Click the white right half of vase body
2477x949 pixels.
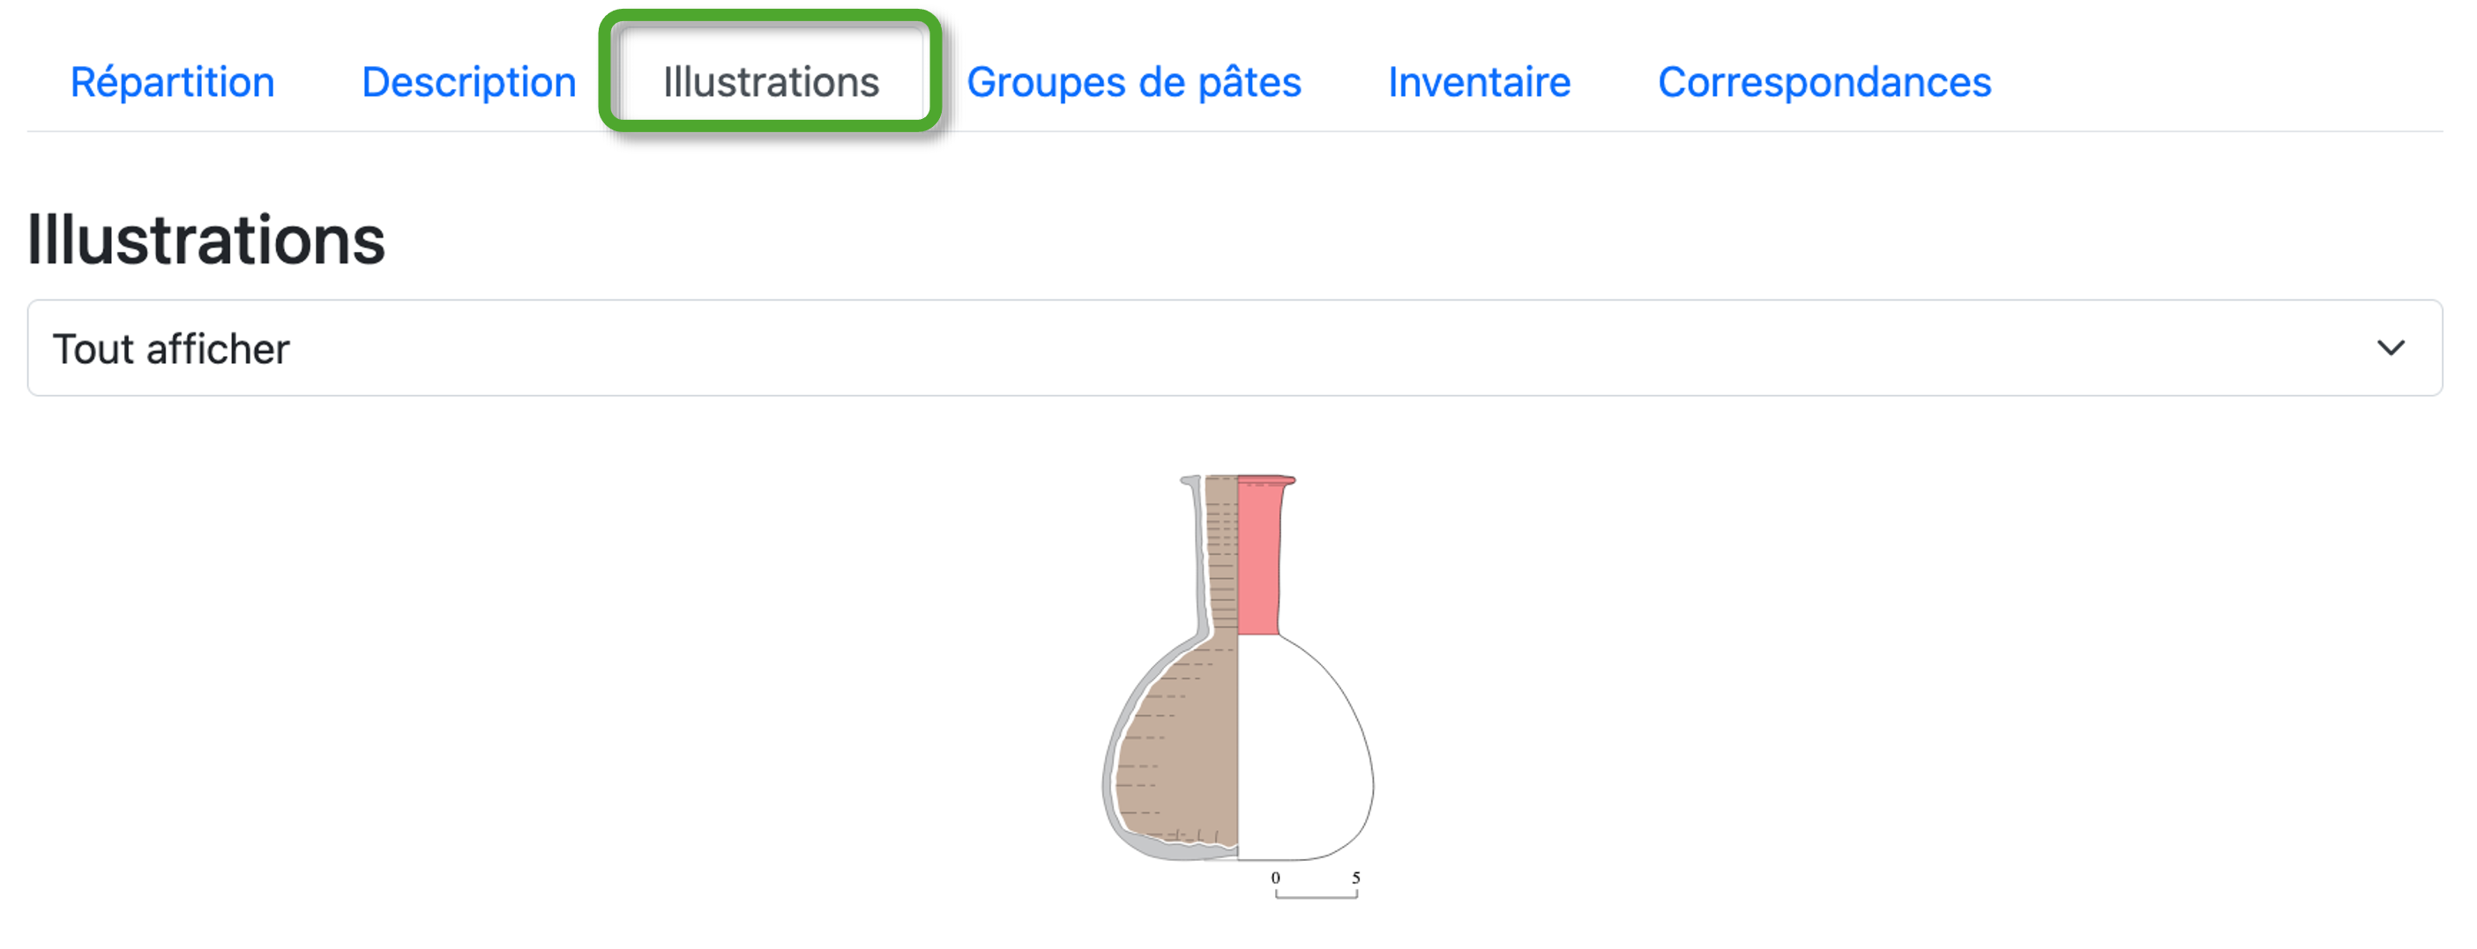coord(1303,749)
